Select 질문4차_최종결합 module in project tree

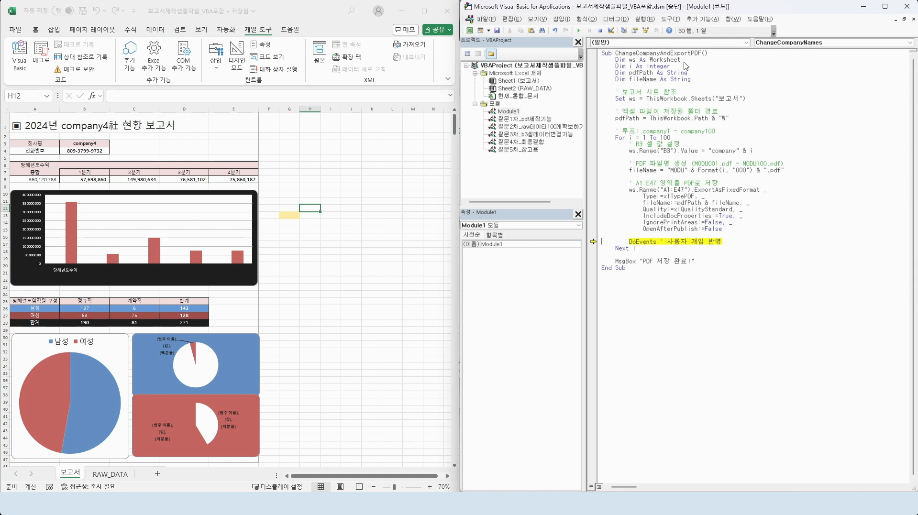[x=520, y=142]
